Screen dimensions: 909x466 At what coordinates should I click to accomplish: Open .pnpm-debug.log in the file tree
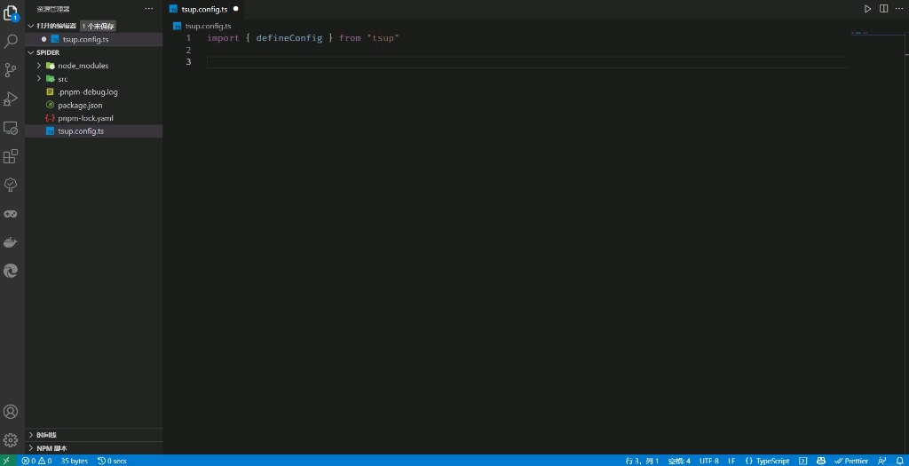[x=88, y=92]
